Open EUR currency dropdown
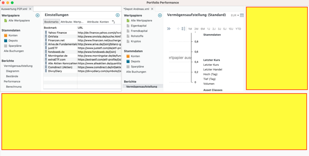The height and width of the screenshot is (156, 309). pos(235,15)
